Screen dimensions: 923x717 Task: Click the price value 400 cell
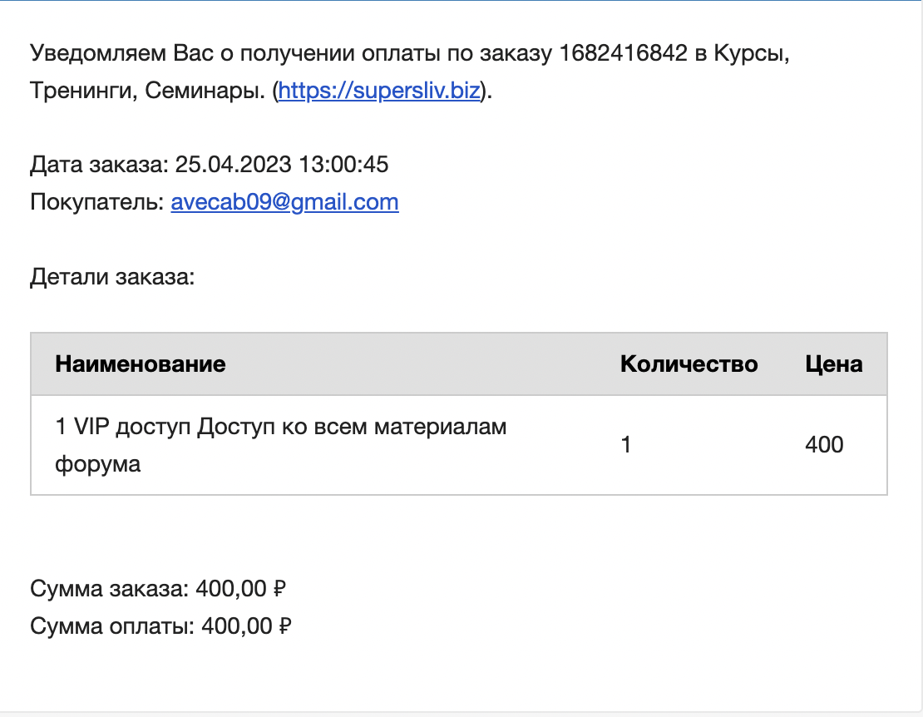[x=824, y=444]
